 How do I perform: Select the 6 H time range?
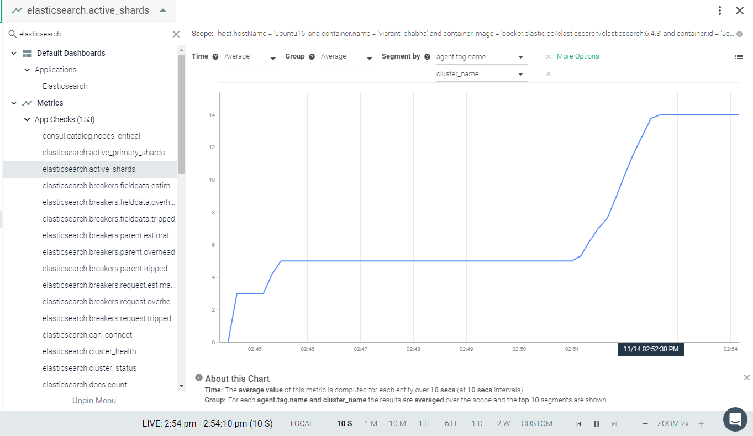pos(450,424)
